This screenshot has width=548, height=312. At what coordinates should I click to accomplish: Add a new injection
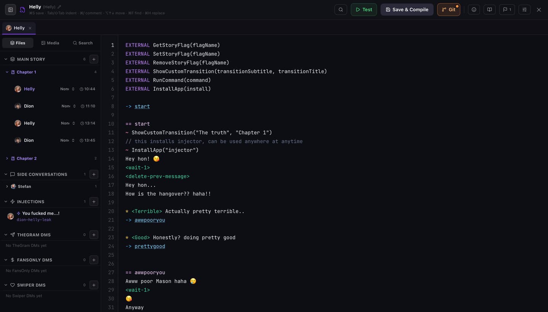point(94,202)
